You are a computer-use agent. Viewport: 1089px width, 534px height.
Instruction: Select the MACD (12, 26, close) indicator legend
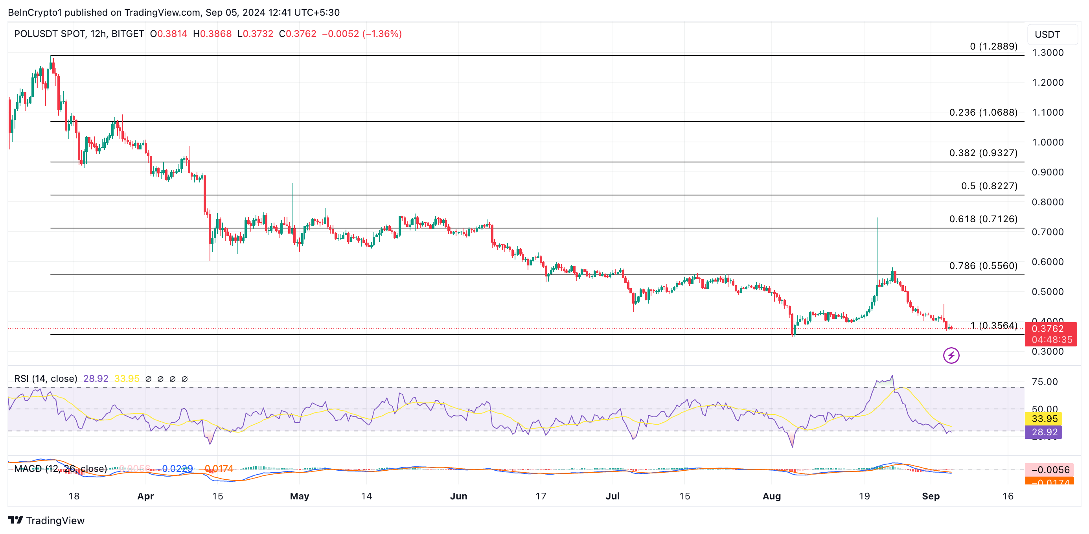61,468
